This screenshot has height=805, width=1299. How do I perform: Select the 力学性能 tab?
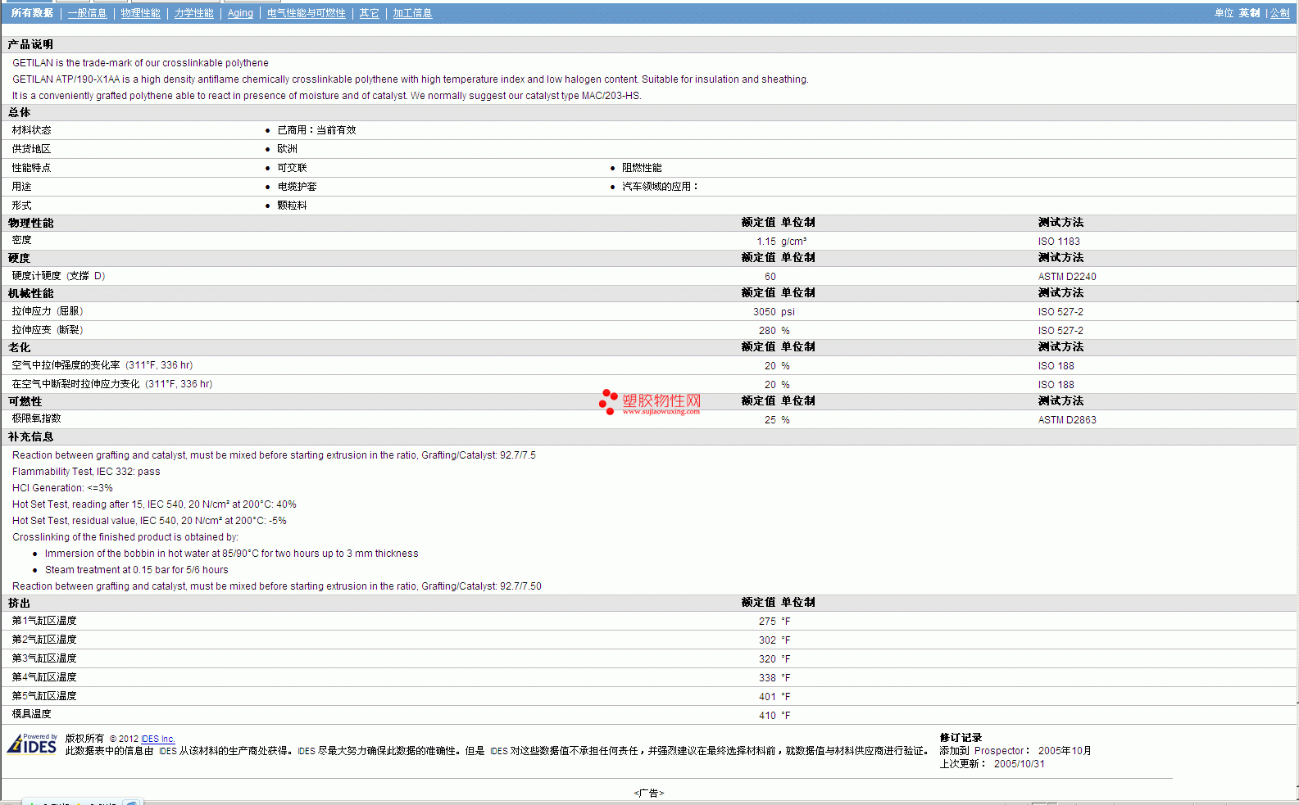(193, 13)
